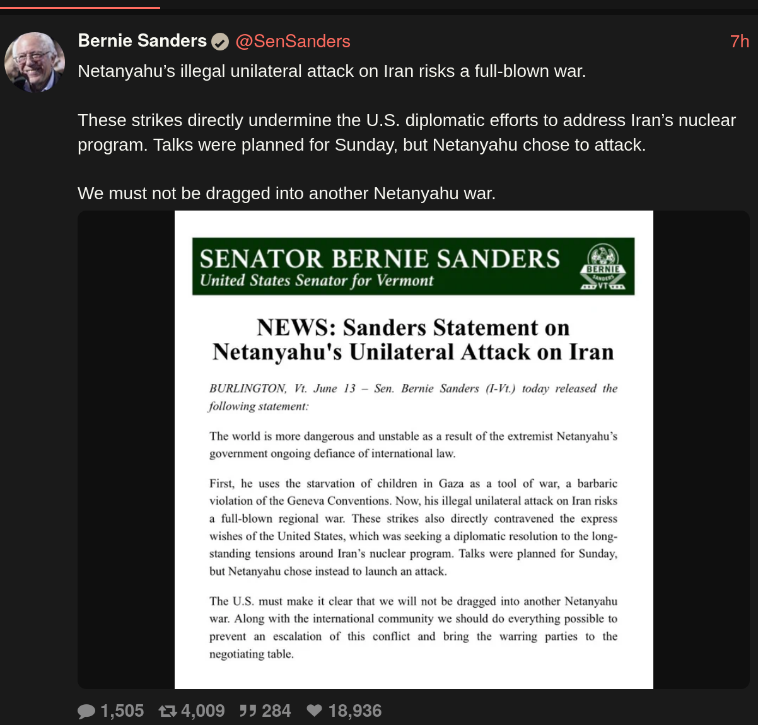Open the @SenSanders handle link
The height and width of the screenshot is (725, 758).
[x=293, y=42]
